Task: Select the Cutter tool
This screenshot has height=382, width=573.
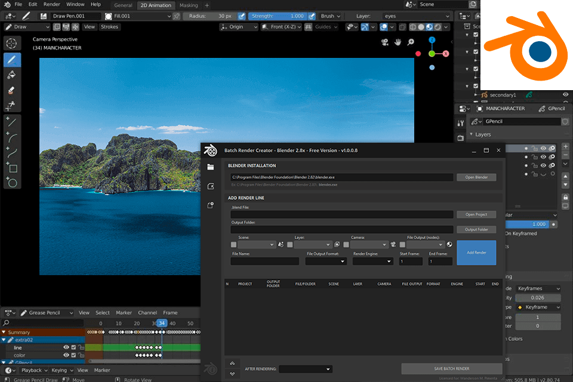Action: [12, 105]
